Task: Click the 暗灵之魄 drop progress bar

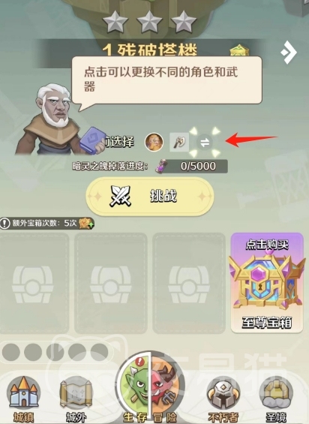Action: click(x=191, y=166)
